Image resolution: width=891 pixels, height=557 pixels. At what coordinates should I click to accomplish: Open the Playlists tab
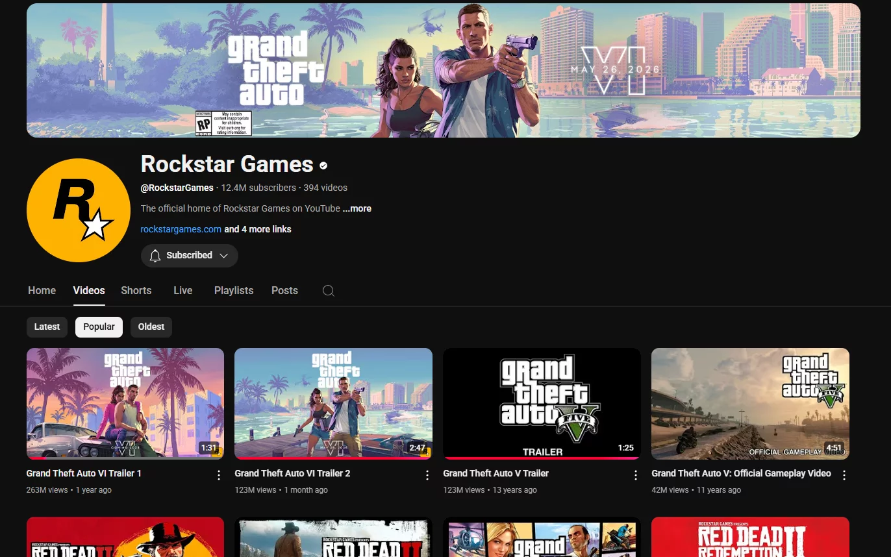(234, 290)
